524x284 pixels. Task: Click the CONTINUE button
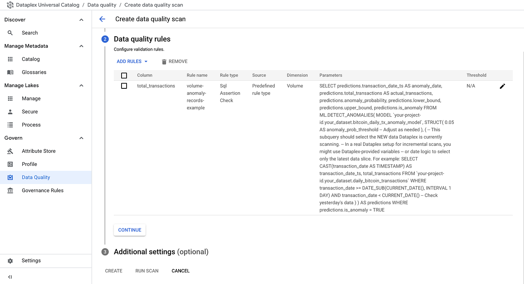click(129, 230)
